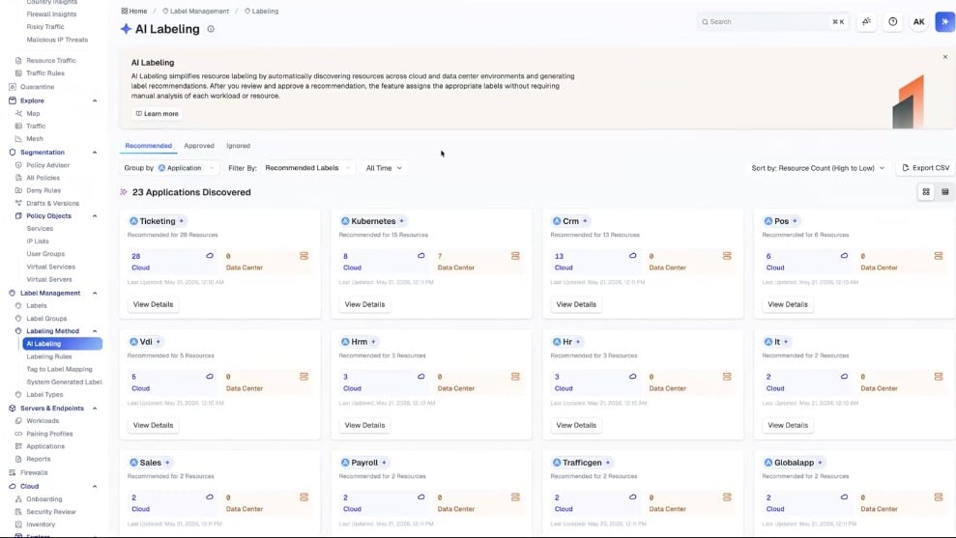Open the All Time dropdown

point(384,168)
